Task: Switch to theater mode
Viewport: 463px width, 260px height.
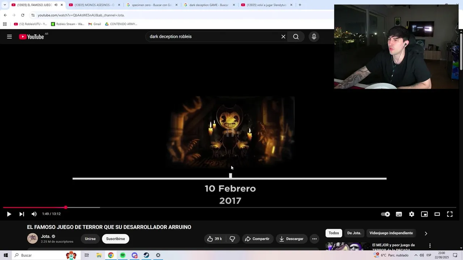Action: click(437, 214)
